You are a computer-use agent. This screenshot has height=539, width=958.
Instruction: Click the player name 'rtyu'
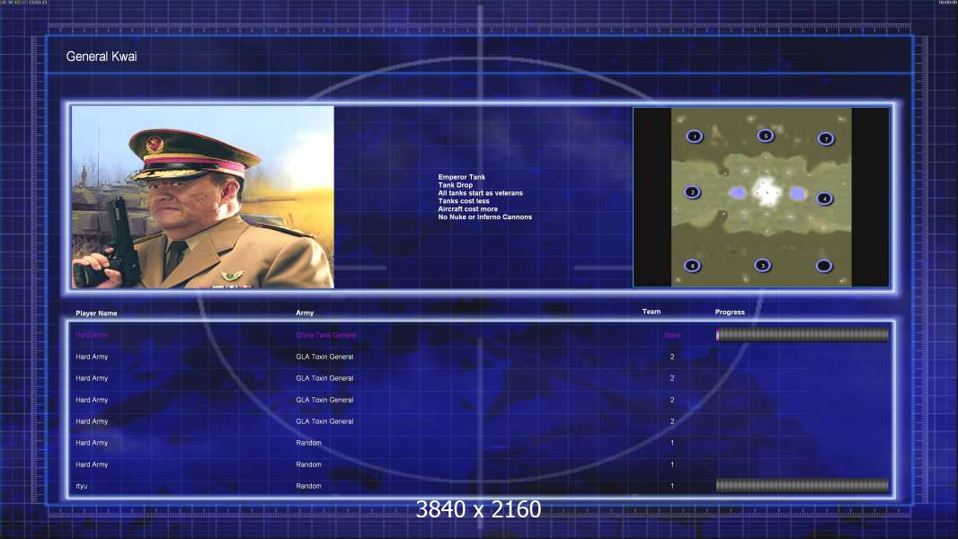tap(81, 486)
